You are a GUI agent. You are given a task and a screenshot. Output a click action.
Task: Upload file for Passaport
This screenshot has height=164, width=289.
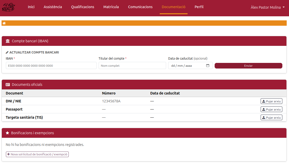pos(271,109)
